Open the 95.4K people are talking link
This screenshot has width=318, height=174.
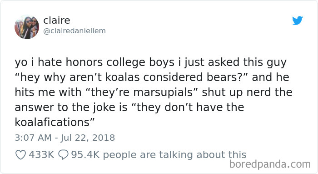pyautogui.click(x=159, y=155)
